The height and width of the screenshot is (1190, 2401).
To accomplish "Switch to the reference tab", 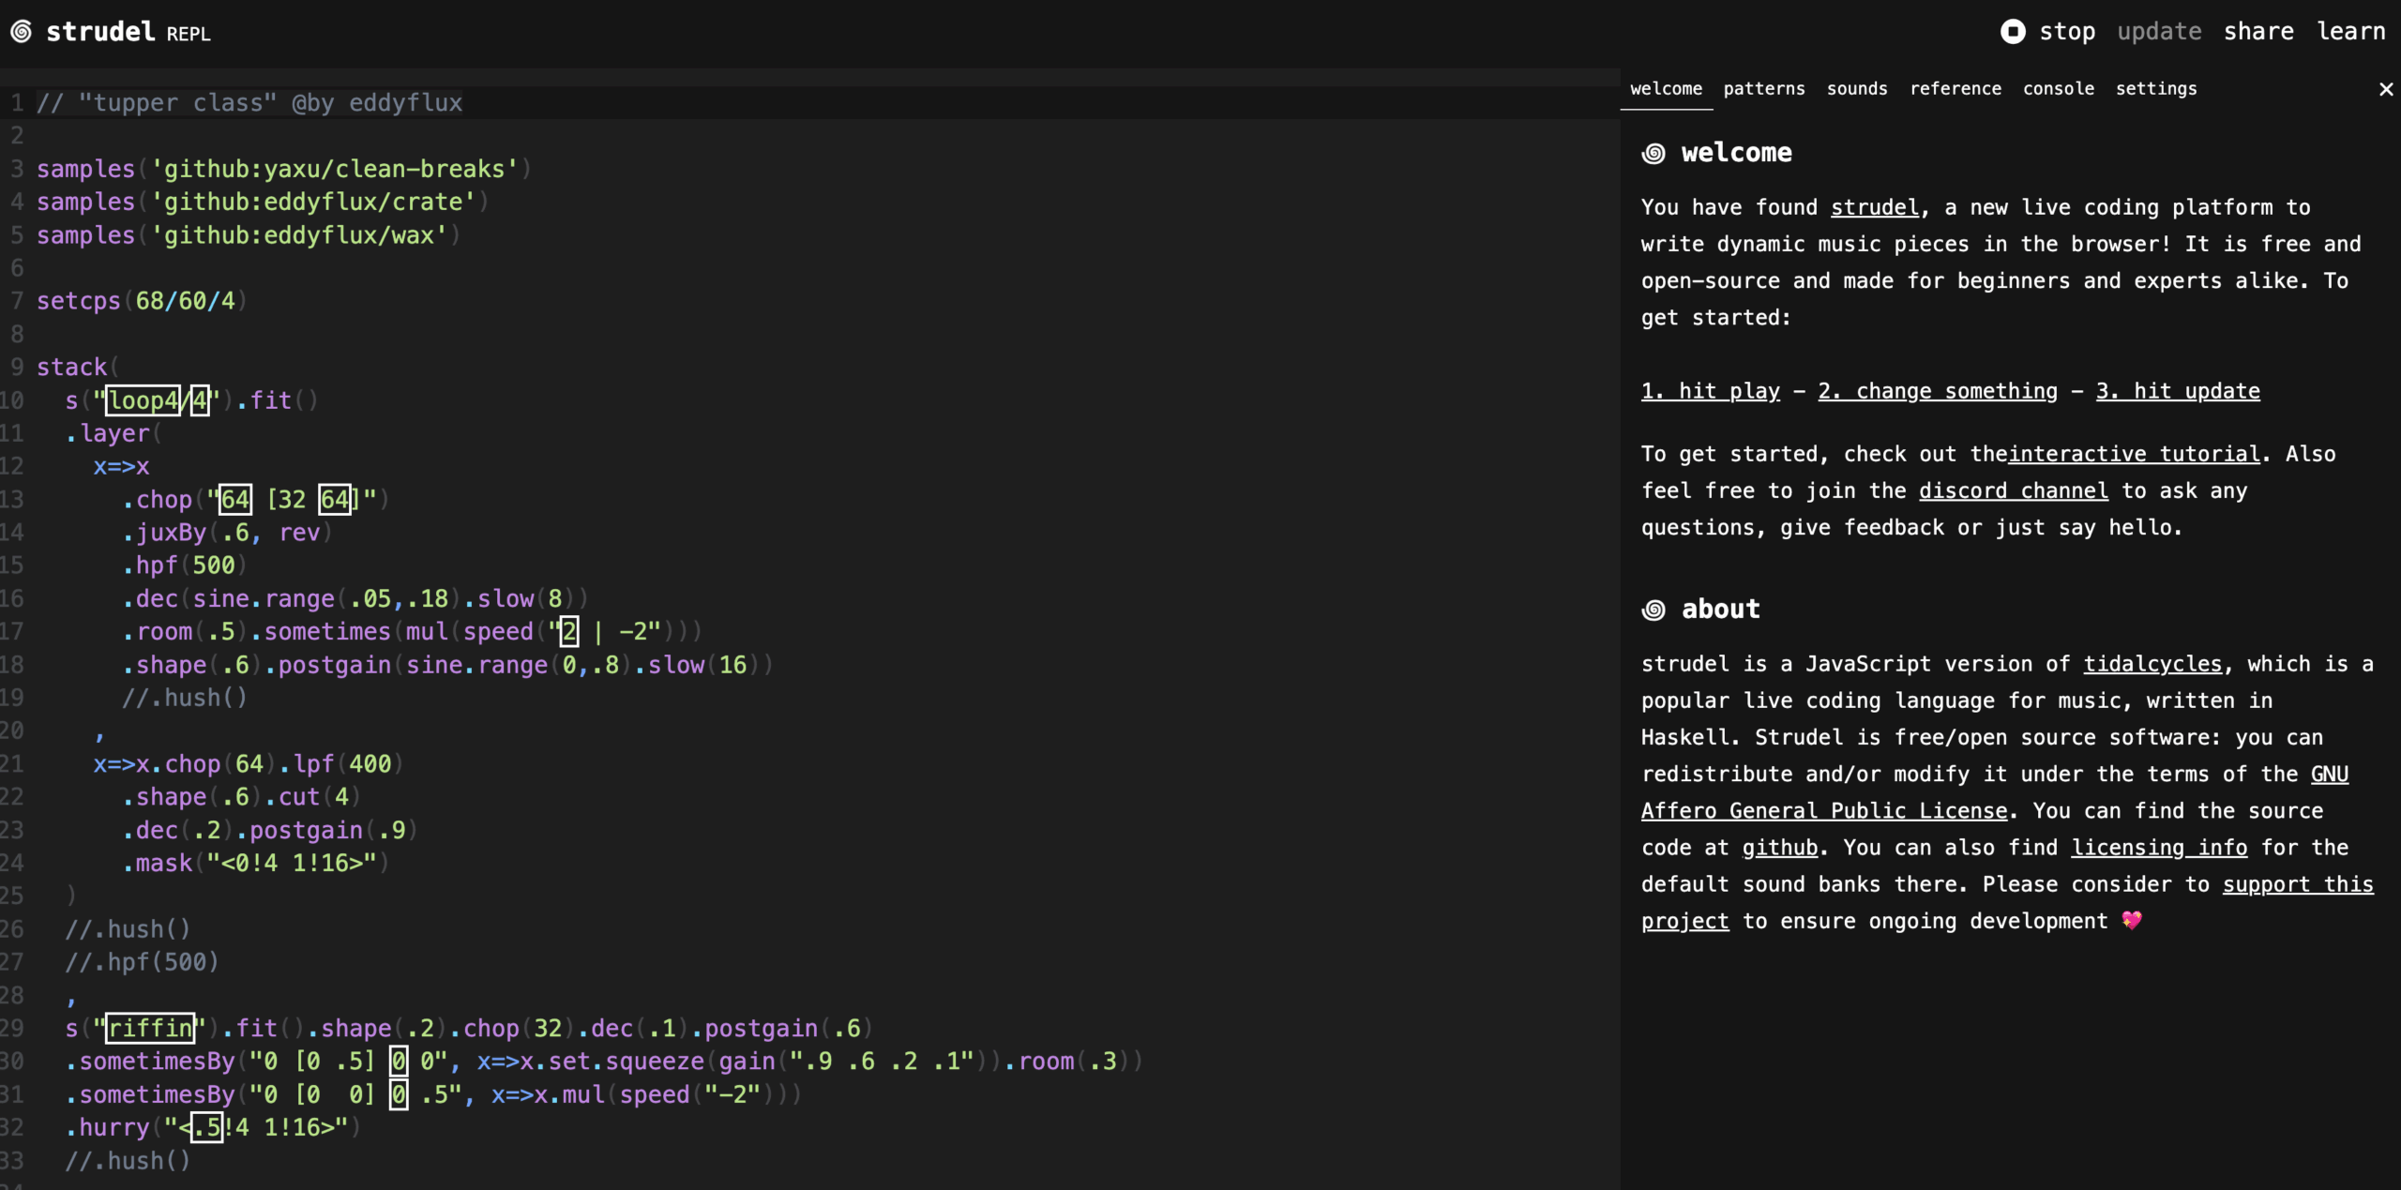I will pos(1956,88).
